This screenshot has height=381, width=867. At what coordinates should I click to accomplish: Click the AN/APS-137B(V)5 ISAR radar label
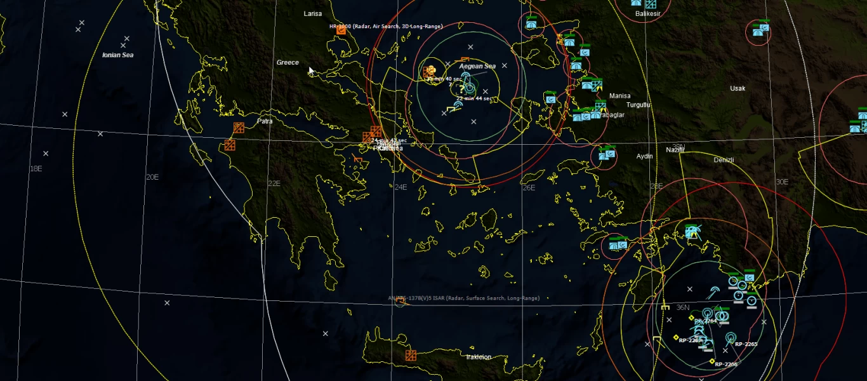(463, 298)
